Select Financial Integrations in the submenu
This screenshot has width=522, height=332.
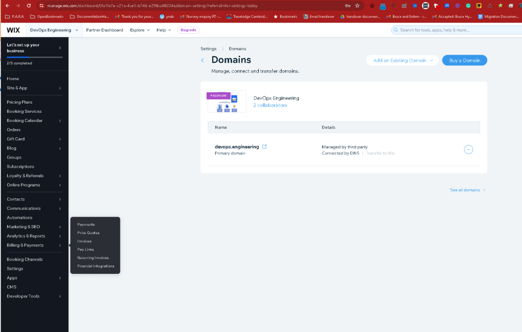click(95, 266)
